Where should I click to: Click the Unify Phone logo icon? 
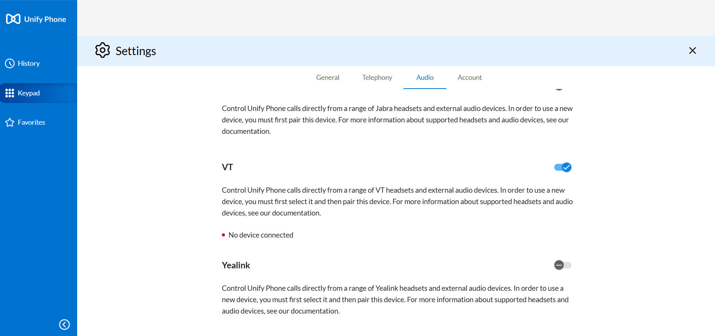(13, 19)
